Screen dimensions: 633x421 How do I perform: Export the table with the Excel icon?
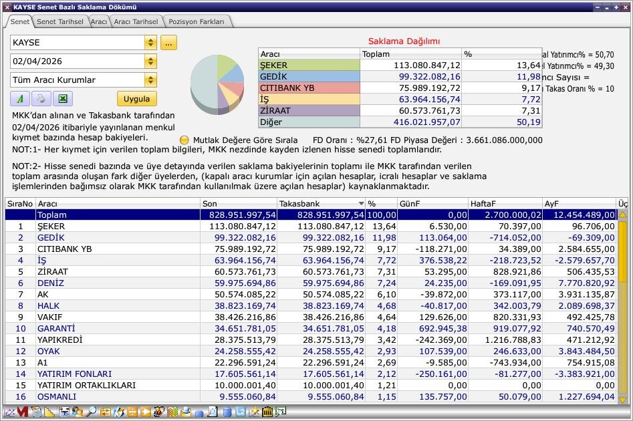[62, 99]
